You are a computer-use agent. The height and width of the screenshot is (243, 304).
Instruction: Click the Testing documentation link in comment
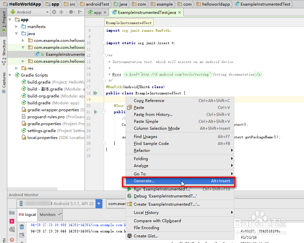[x=233, y=74]
